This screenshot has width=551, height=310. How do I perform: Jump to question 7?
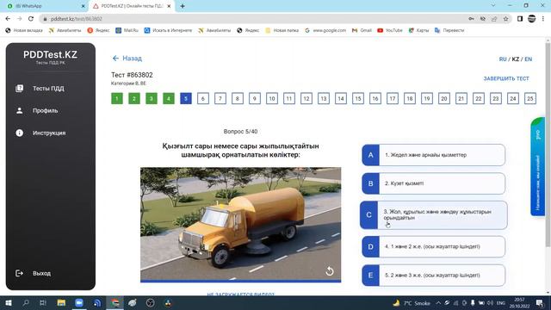click(220, 99)
